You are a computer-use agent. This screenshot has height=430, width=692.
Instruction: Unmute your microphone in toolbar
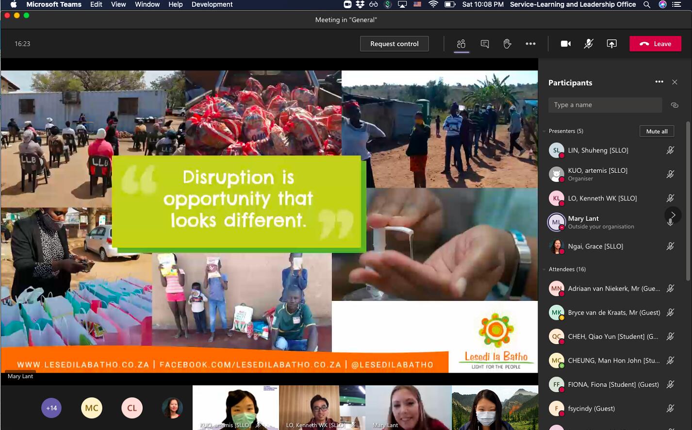(x=588, y=44)
